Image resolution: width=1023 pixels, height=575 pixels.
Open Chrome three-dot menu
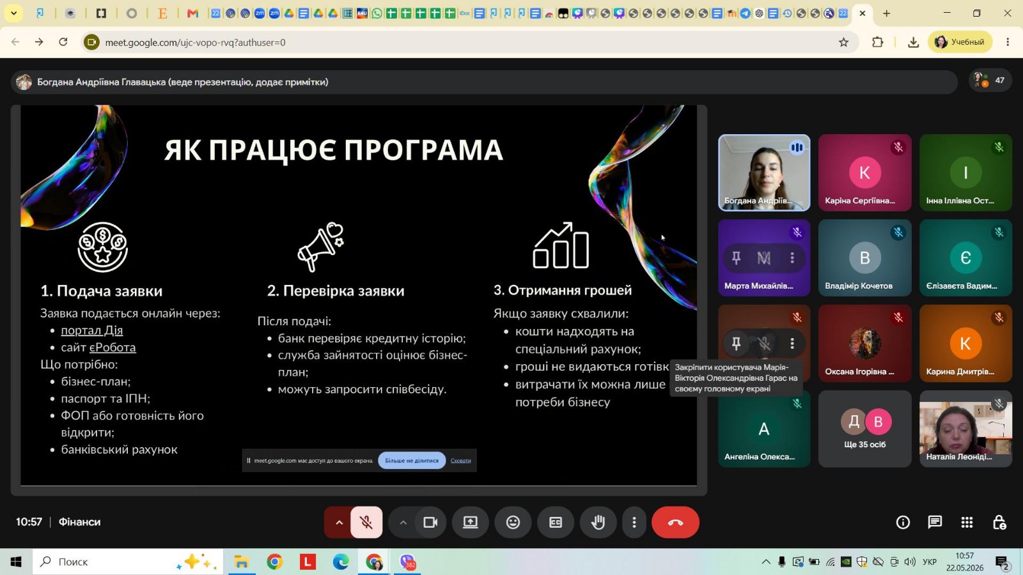coord(1008,42)
